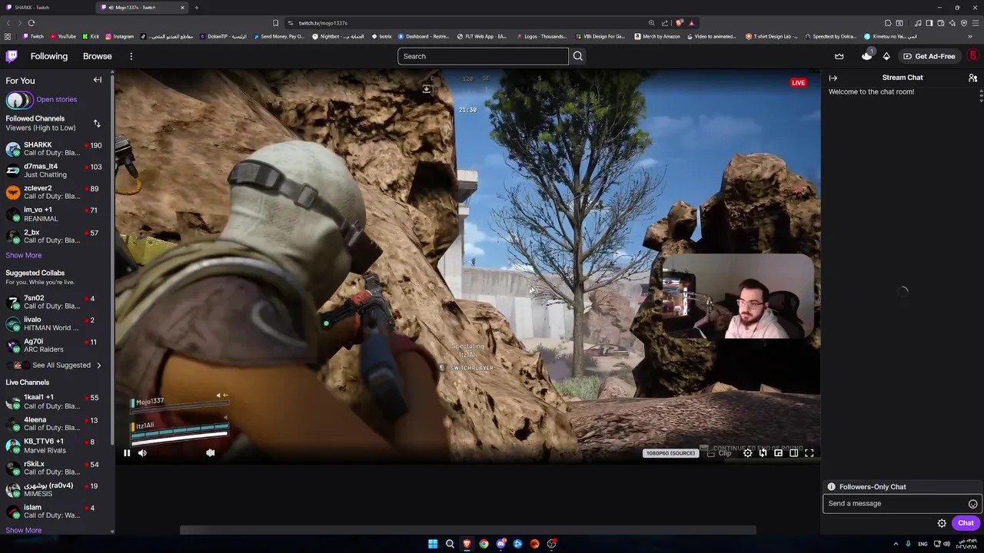This screenshot has width=984, height=553.
Task: Open video player settings gear
Action: click(747, 453)
